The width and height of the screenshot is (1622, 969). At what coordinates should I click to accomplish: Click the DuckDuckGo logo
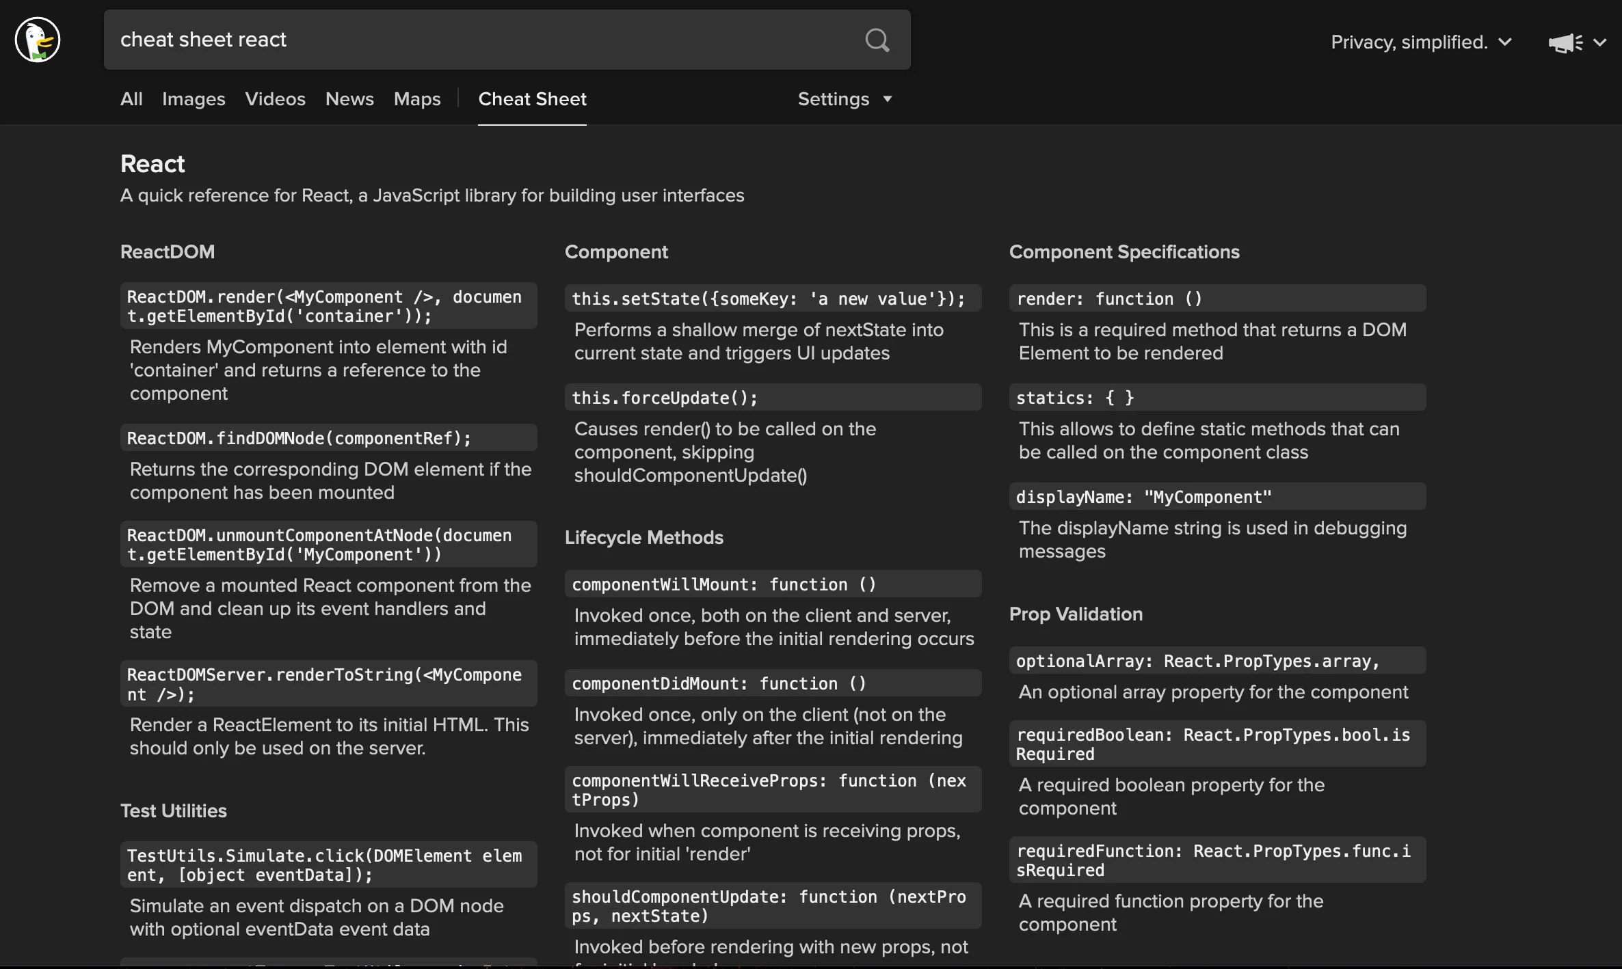point(37,39)
